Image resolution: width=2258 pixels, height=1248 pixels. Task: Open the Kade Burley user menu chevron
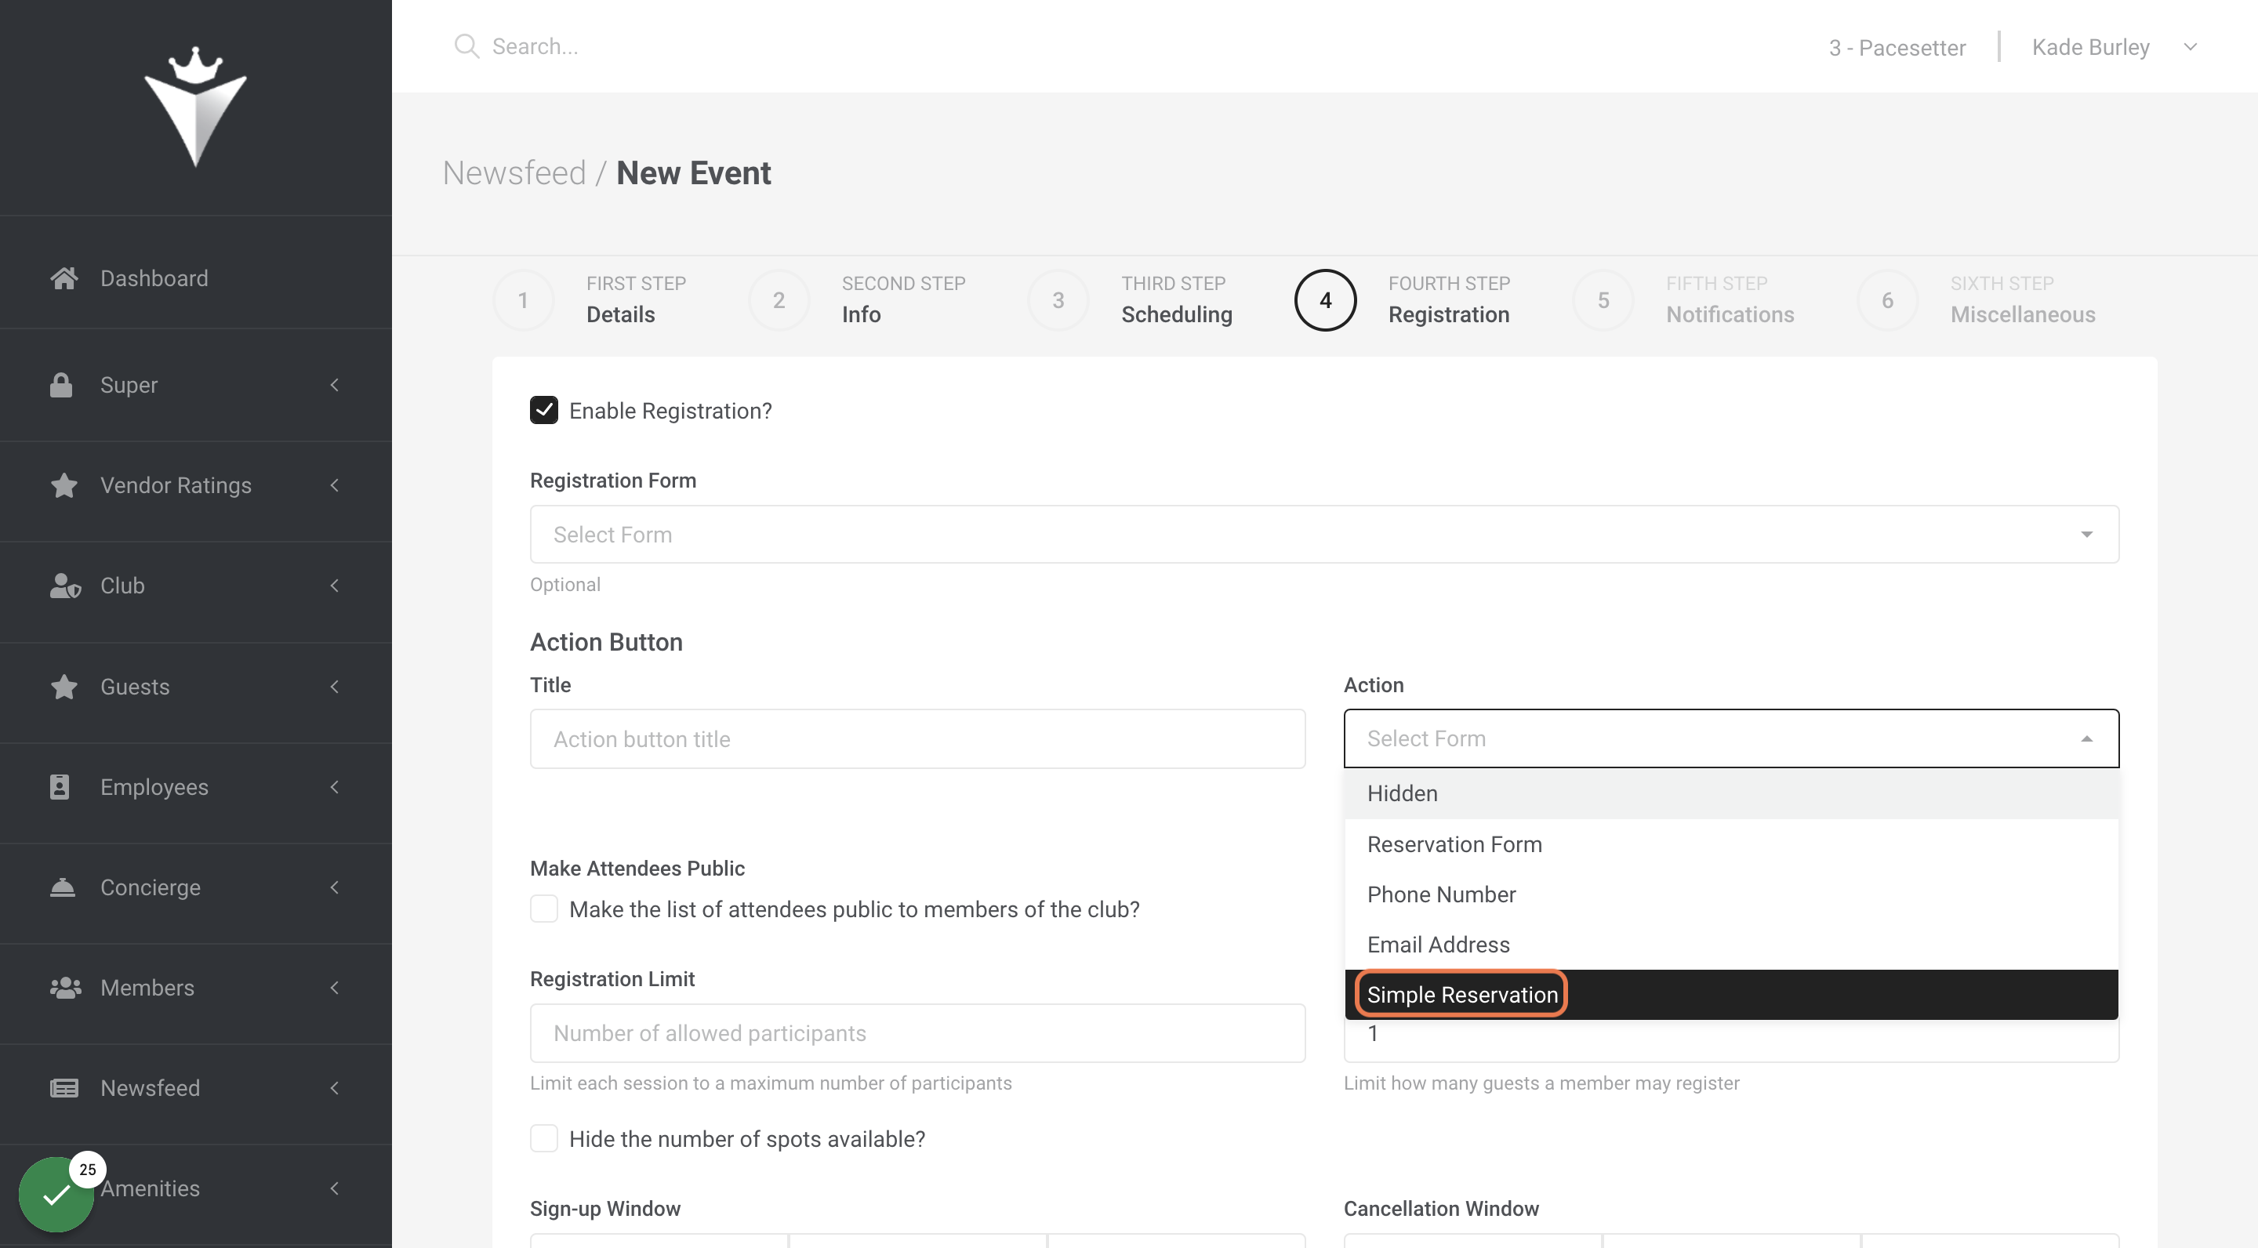coord(2190,47)
